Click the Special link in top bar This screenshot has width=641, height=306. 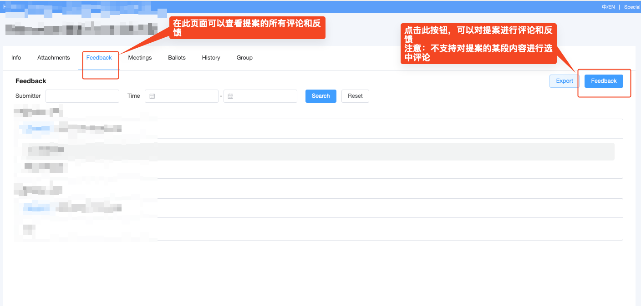tap(632, 7)
